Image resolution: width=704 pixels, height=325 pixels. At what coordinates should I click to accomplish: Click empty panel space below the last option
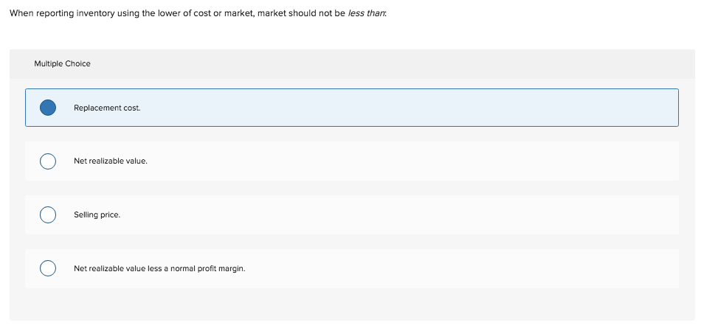point(351,304)
